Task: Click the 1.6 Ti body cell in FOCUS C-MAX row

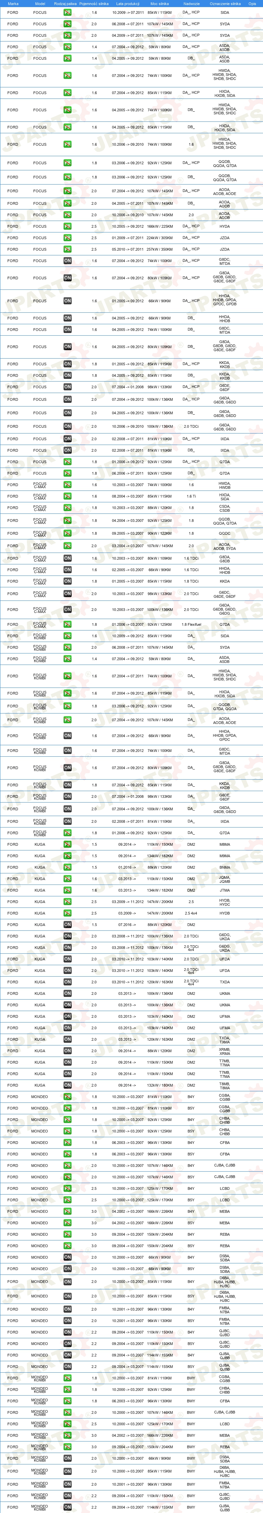Action: (x=191, y=496)
